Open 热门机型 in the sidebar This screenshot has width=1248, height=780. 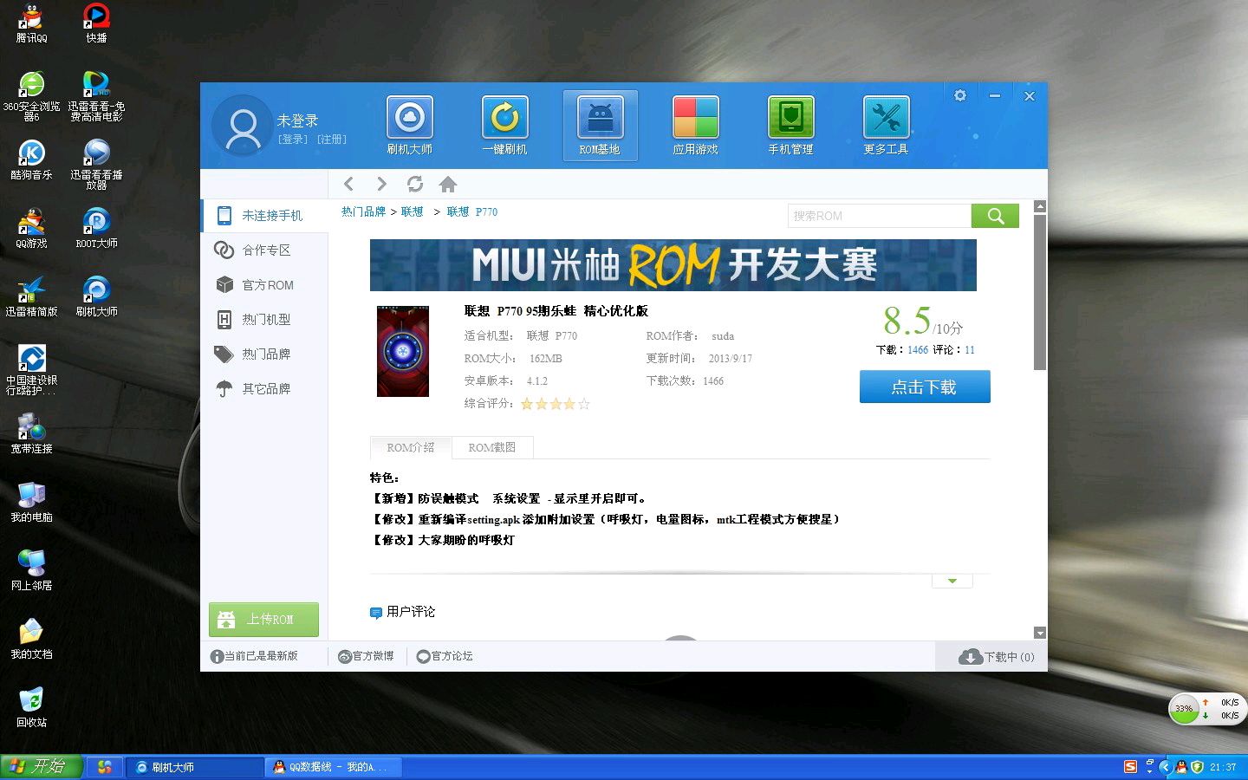pos(264,319)
